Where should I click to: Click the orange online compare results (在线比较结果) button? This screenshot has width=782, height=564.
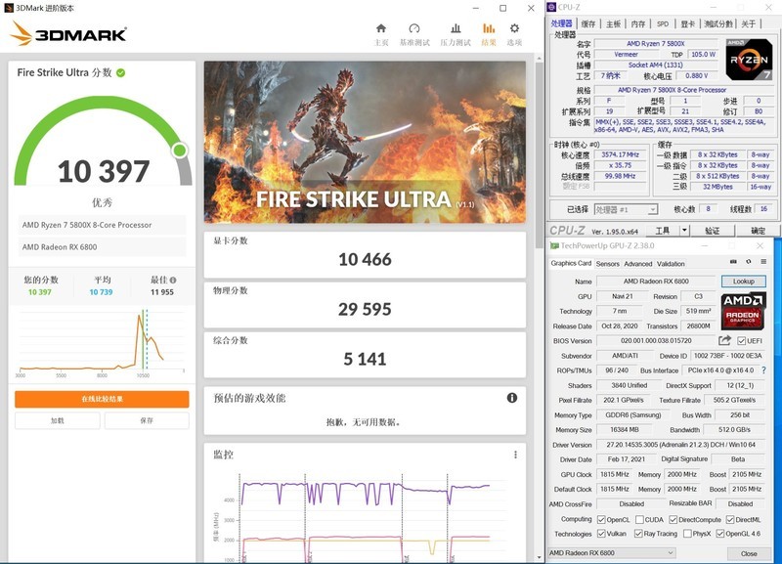(x=102, y=399)
